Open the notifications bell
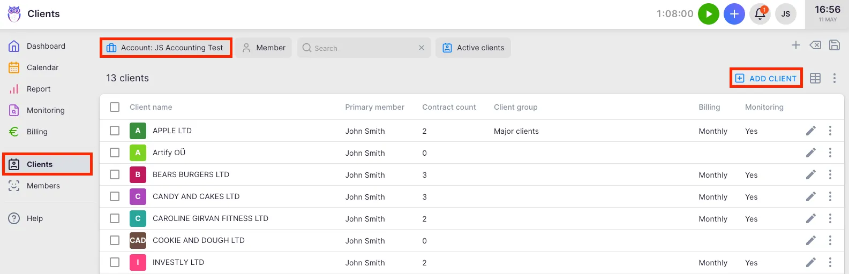Screen dimensions: 849x274 pos(760,14)
